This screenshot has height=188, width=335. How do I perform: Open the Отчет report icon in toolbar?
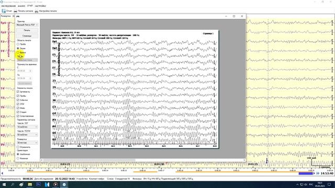pyautogui.click(x=4, y=11)
